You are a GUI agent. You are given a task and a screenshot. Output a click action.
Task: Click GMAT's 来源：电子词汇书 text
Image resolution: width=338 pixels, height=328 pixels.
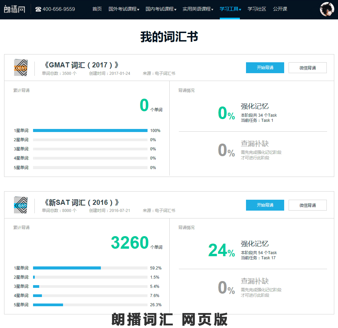click(159, 73)
